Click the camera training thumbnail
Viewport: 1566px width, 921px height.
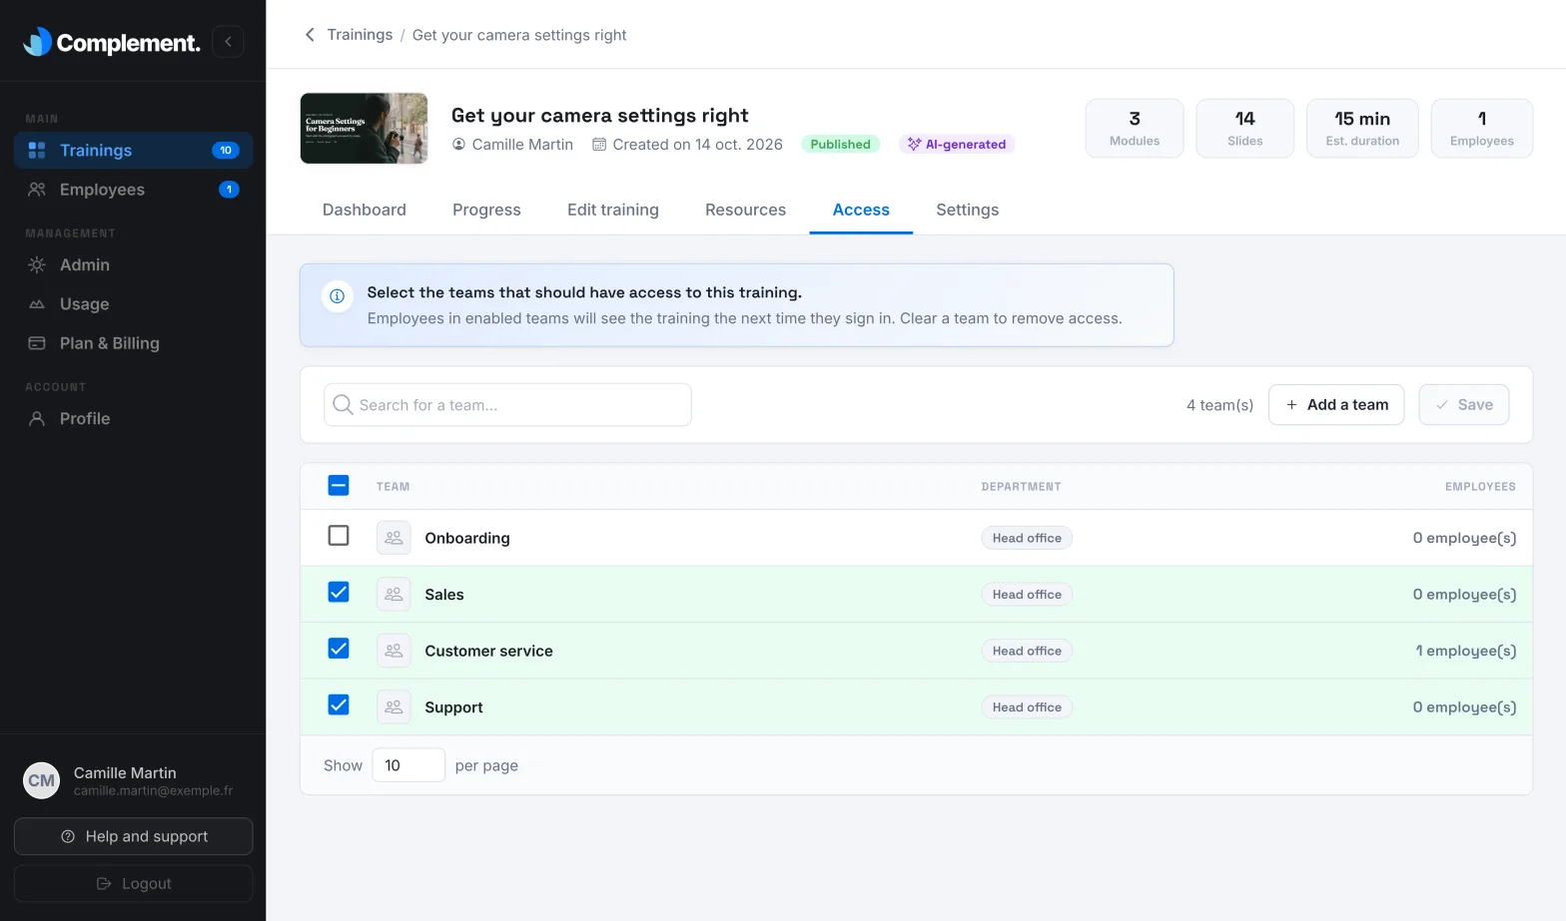[x=364, y=129]
